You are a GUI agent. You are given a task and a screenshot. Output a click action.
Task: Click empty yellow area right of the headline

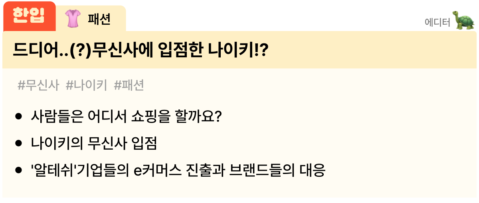371,50
